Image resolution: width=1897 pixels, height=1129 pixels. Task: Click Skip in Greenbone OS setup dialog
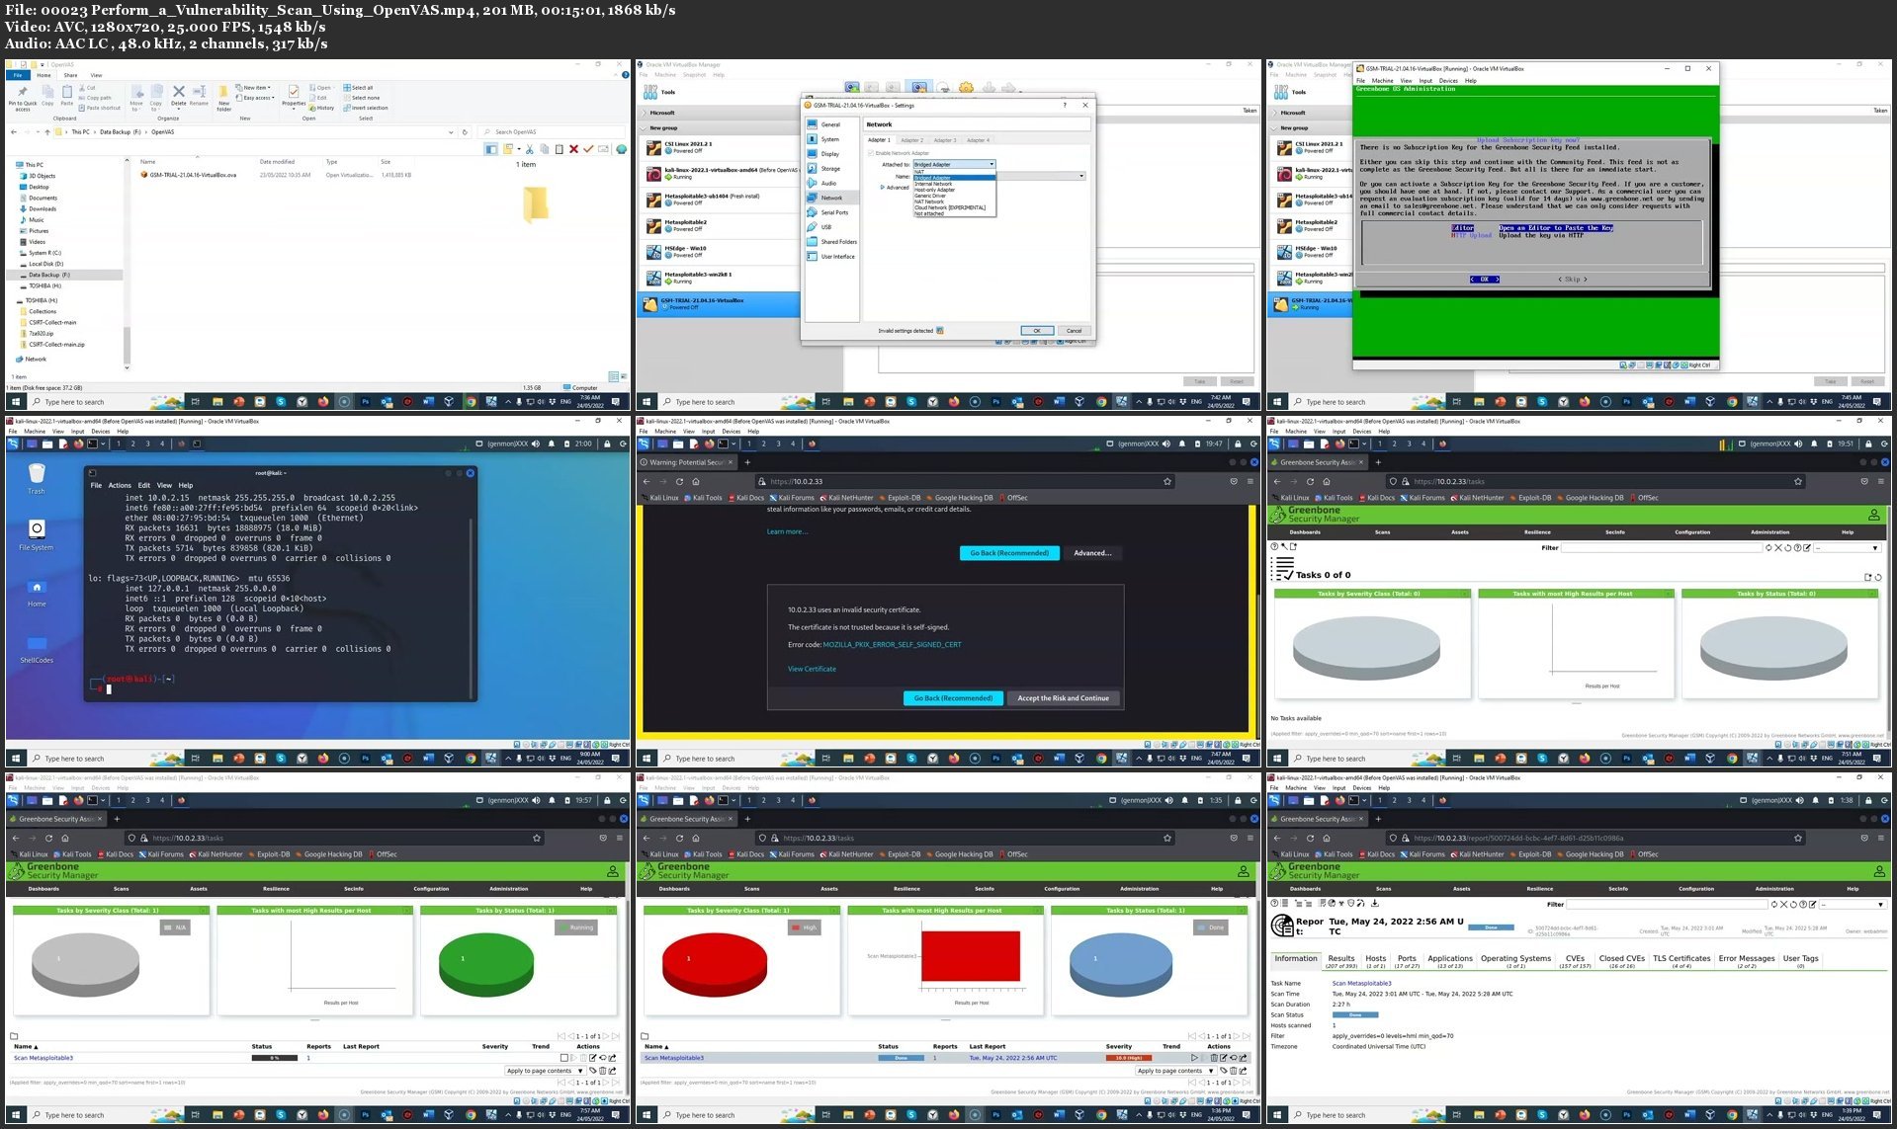pos(1572,280)
